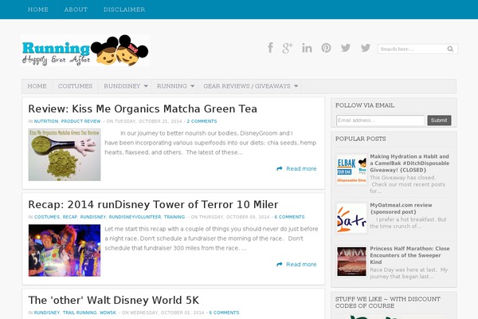
Task: Open Matcha green tea powder thumbnail
Action: tap(65, 155)
